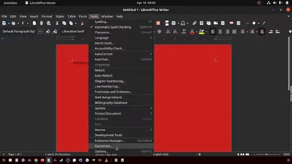Toggle Automatic Spell Checking menu item
This screenshot has height=164, width=292.
click(121, 27)
